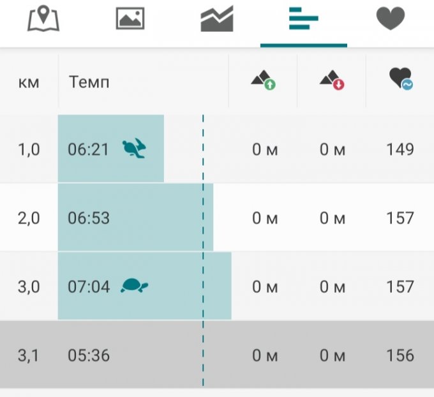Click the "км" column header
The image size is (434, 397).
[x=29, y=82]
